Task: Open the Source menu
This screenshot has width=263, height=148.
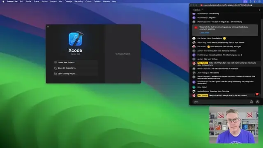Action: [44, 2]
